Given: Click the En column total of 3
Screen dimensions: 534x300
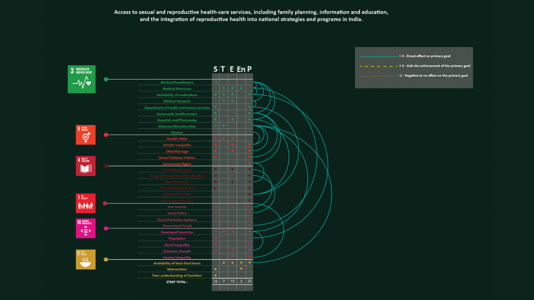Looking at the screenshot, I should tap(241, 281).
